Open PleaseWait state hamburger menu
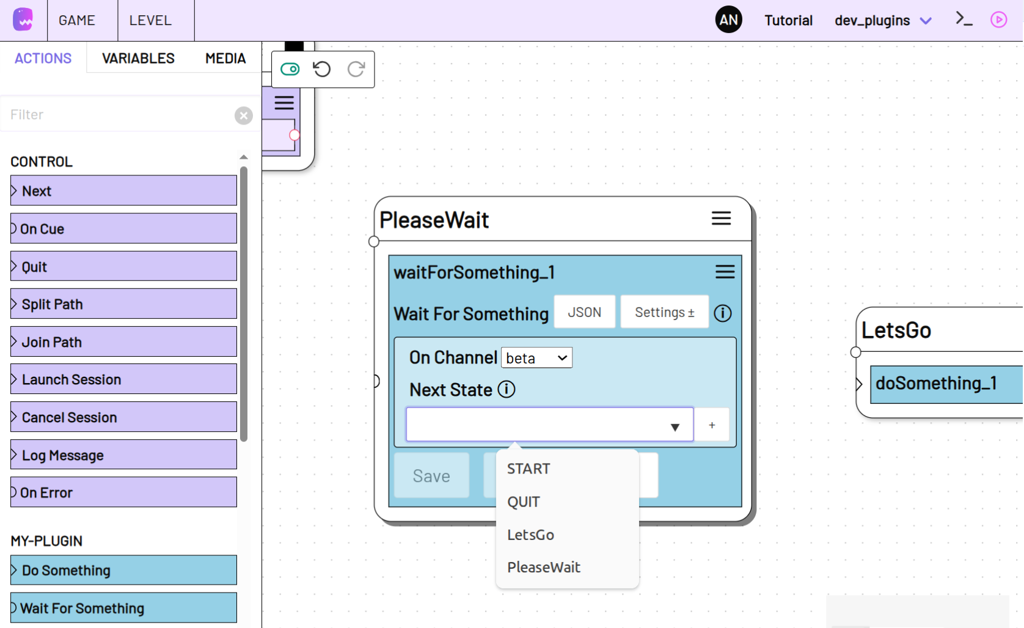This screenshot has width=1024, height=628. 721,219
